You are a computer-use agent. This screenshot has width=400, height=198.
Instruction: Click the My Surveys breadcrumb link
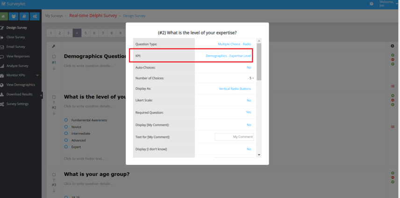coord(54,16)
